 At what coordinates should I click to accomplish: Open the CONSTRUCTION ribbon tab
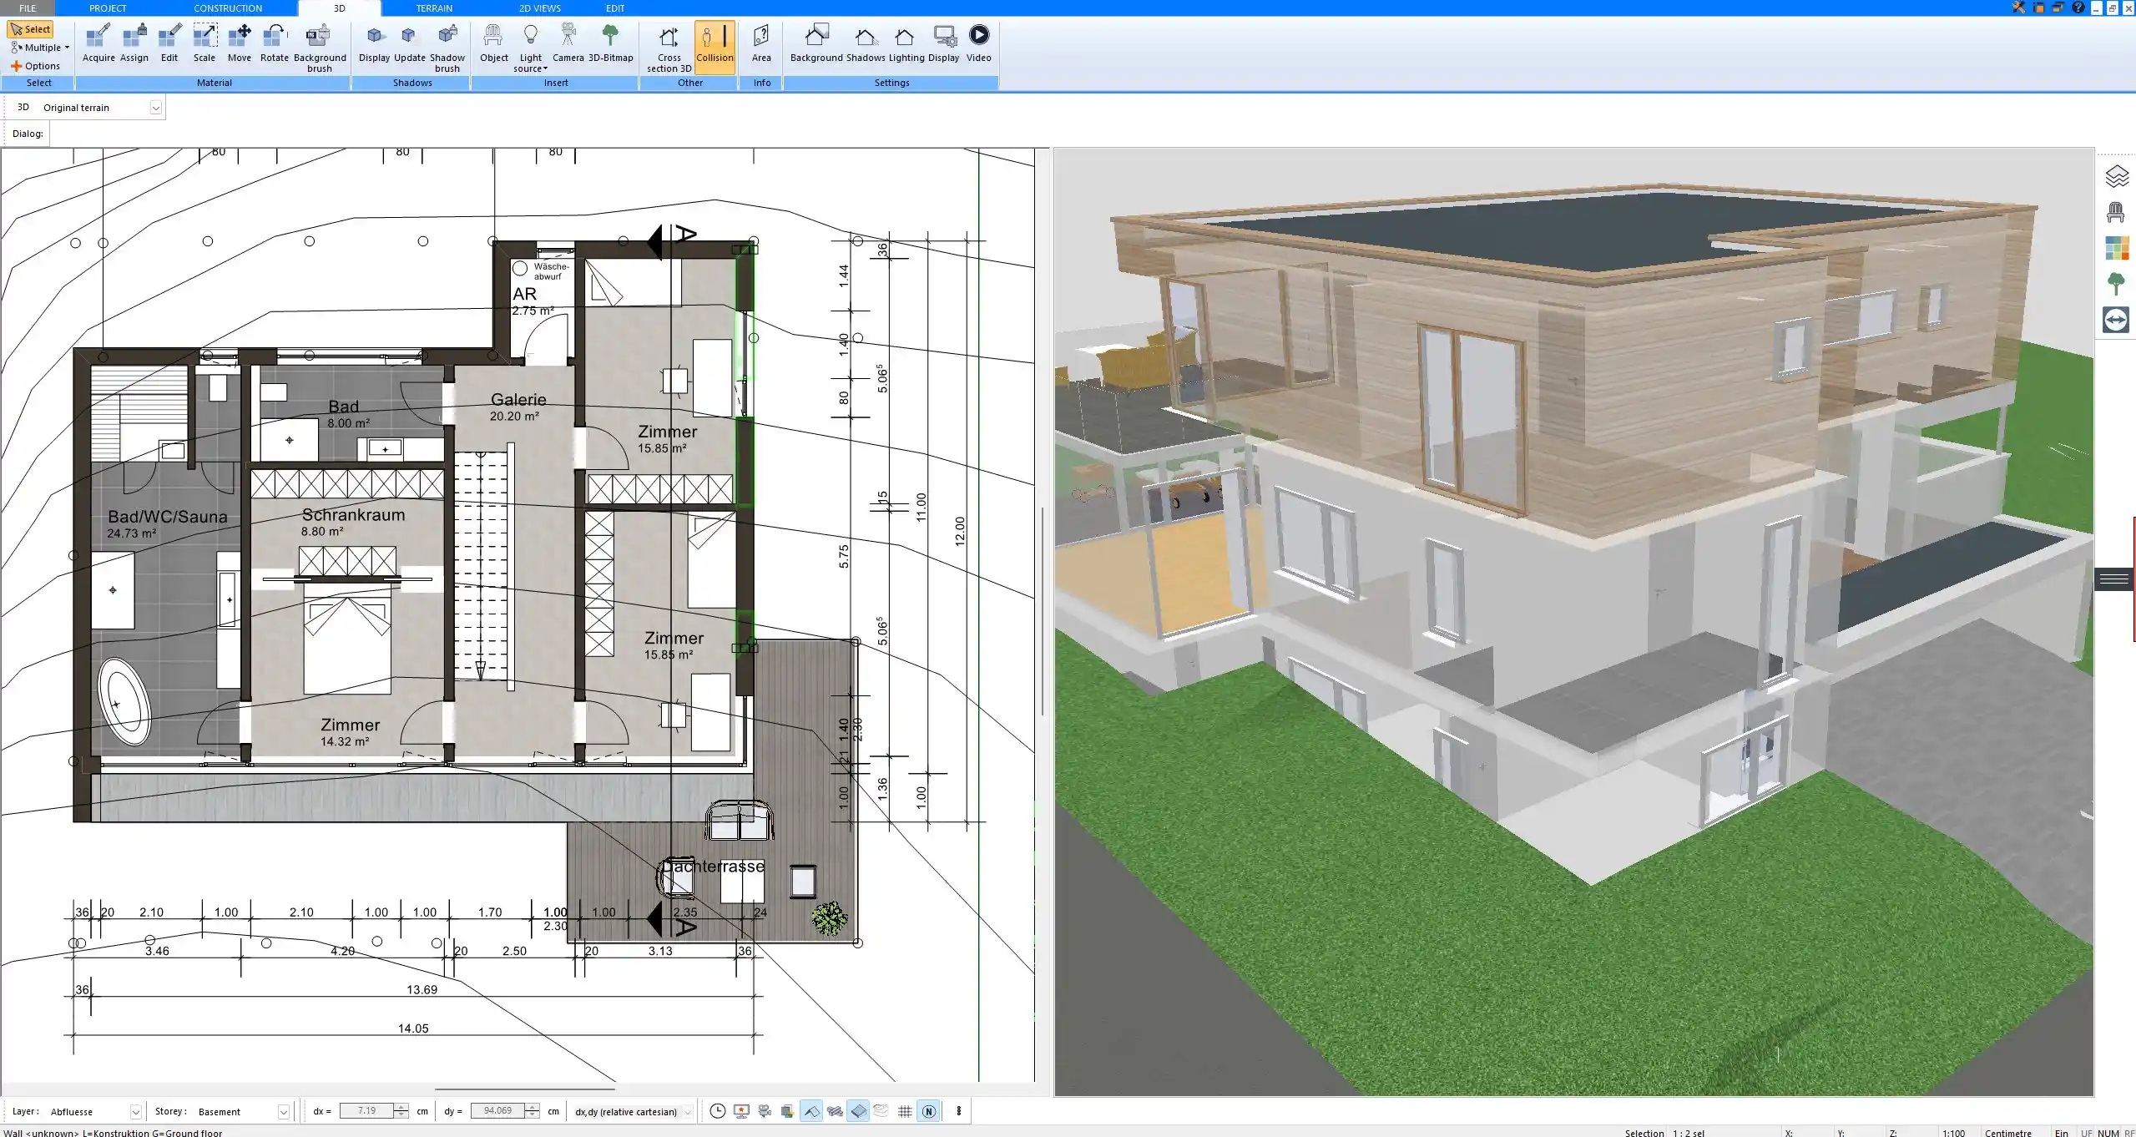[228, 8]
